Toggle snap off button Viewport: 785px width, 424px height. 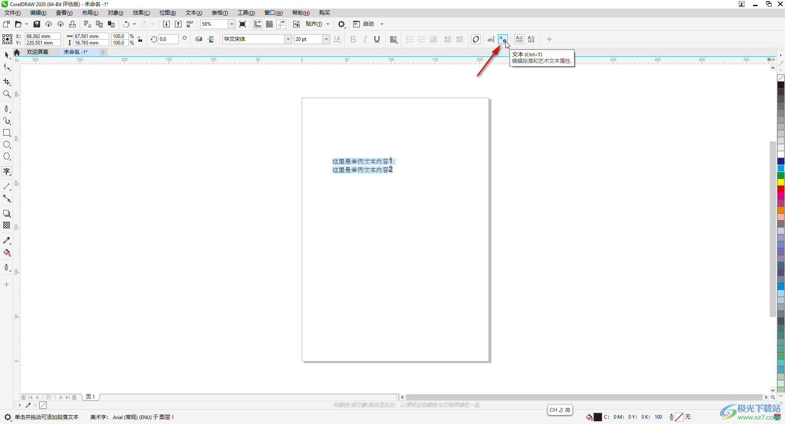coord(296,24)
